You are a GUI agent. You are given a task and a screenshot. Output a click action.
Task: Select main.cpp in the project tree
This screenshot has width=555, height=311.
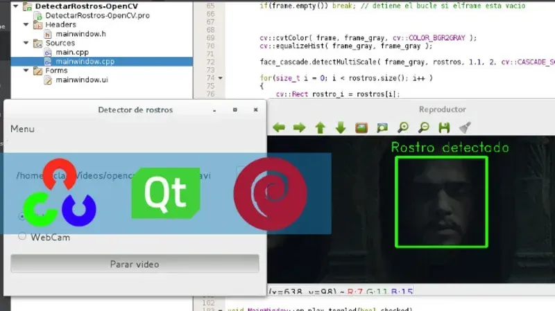point(72,53)
